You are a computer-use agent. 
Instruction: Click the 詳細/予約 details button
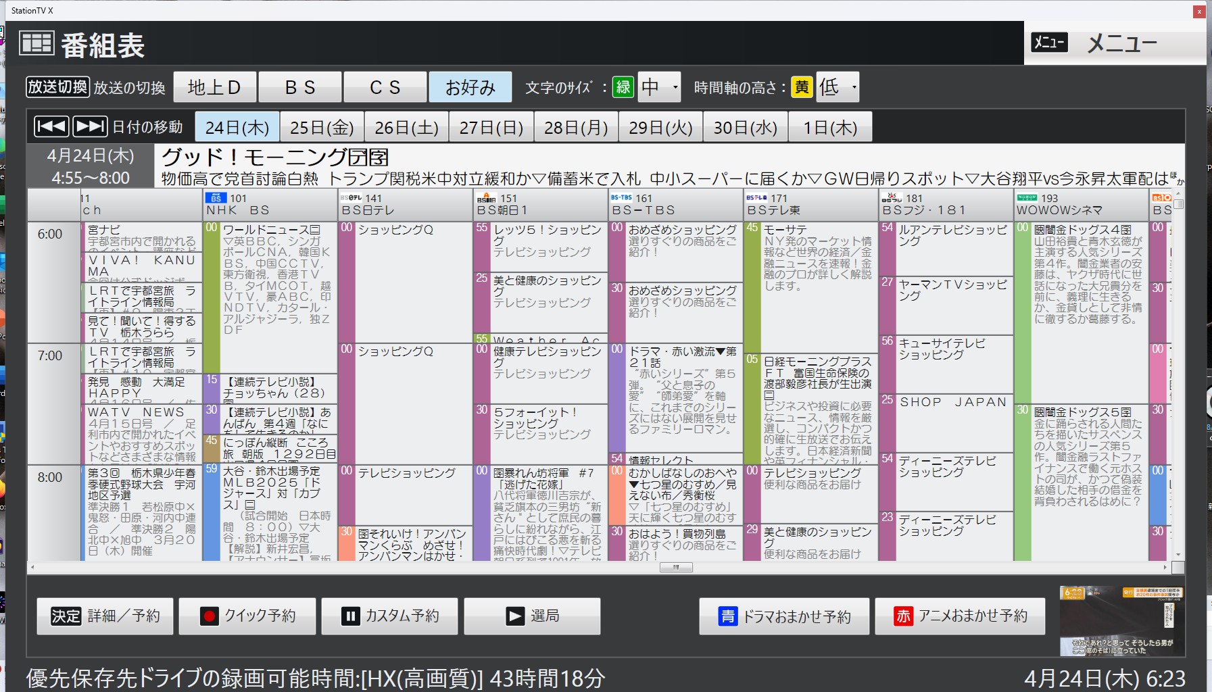click(105, 616)
